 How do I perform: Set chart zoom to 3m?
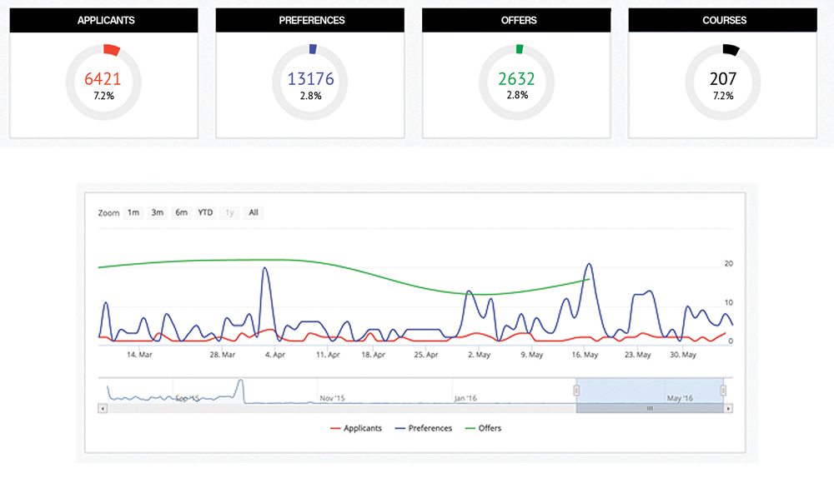pyautogui.click(x=157, y=213)
